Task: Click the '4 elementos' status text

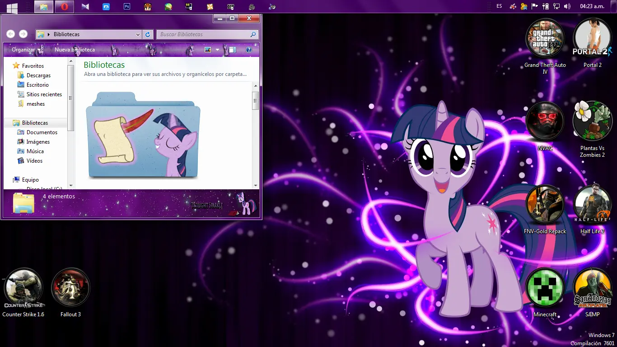Action: [59, 196]
